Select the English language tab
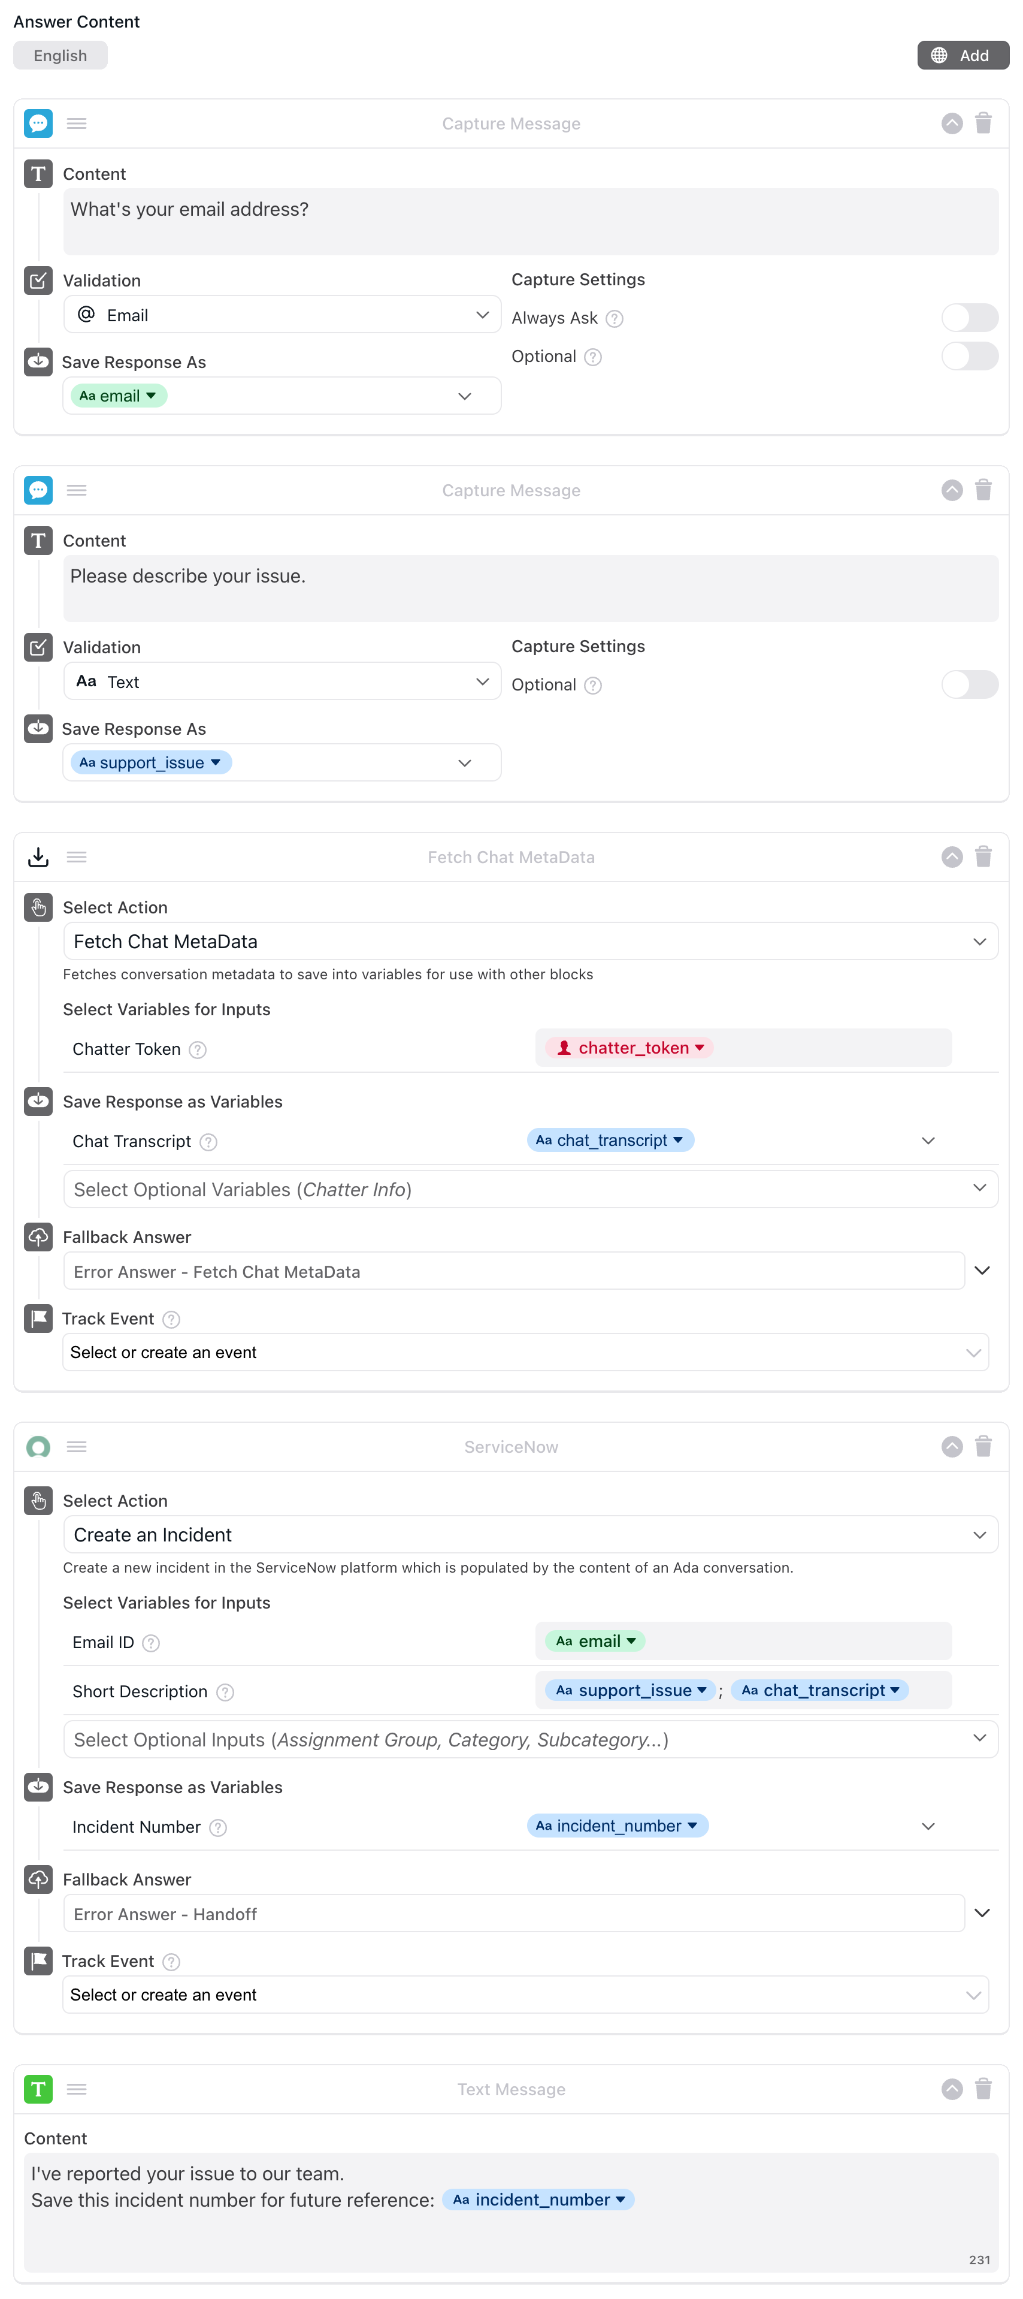Viewport: 1023px width, 2299px height. pyautogui.click(x=60, y=55)
